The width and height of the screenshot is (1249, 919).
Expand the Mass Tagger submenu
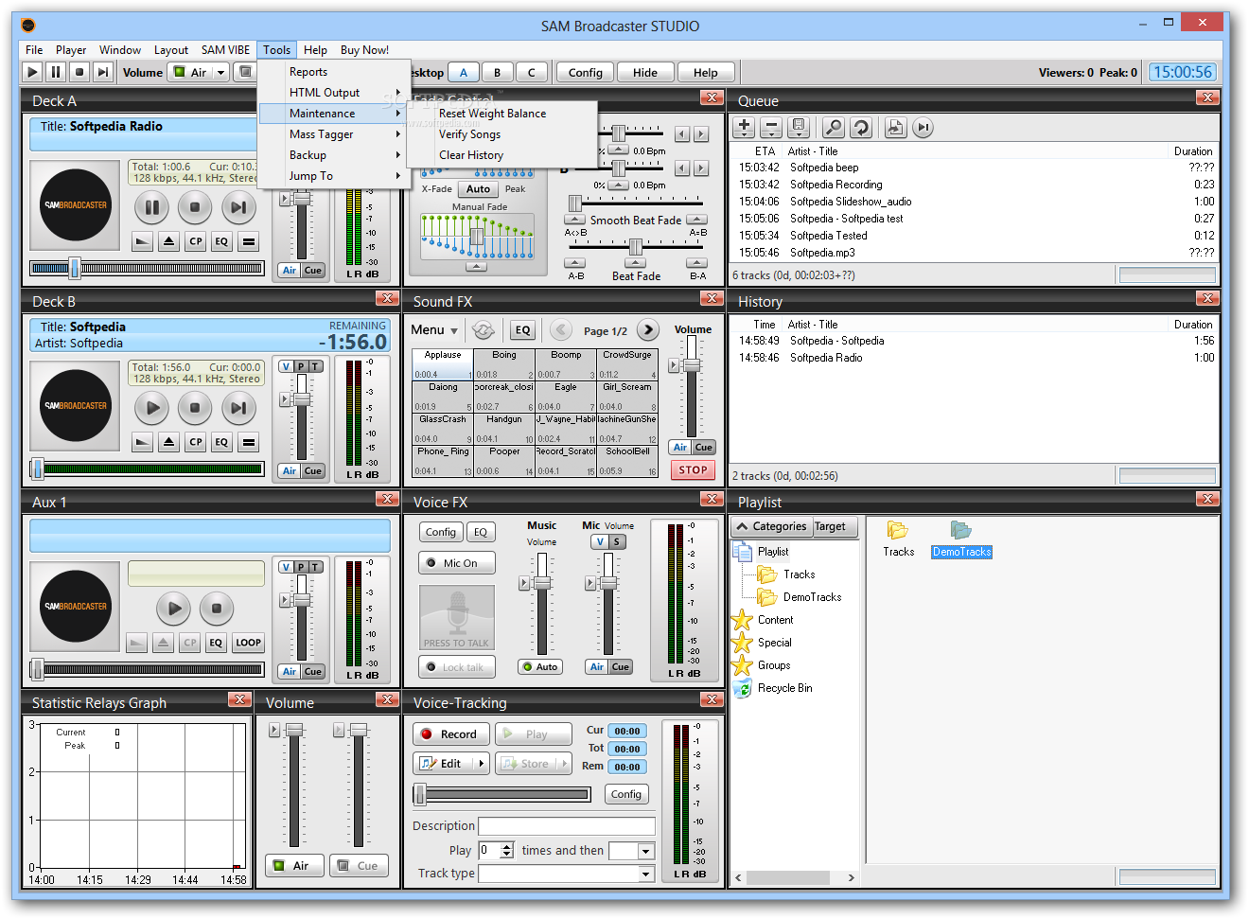(x=332, y=134)
